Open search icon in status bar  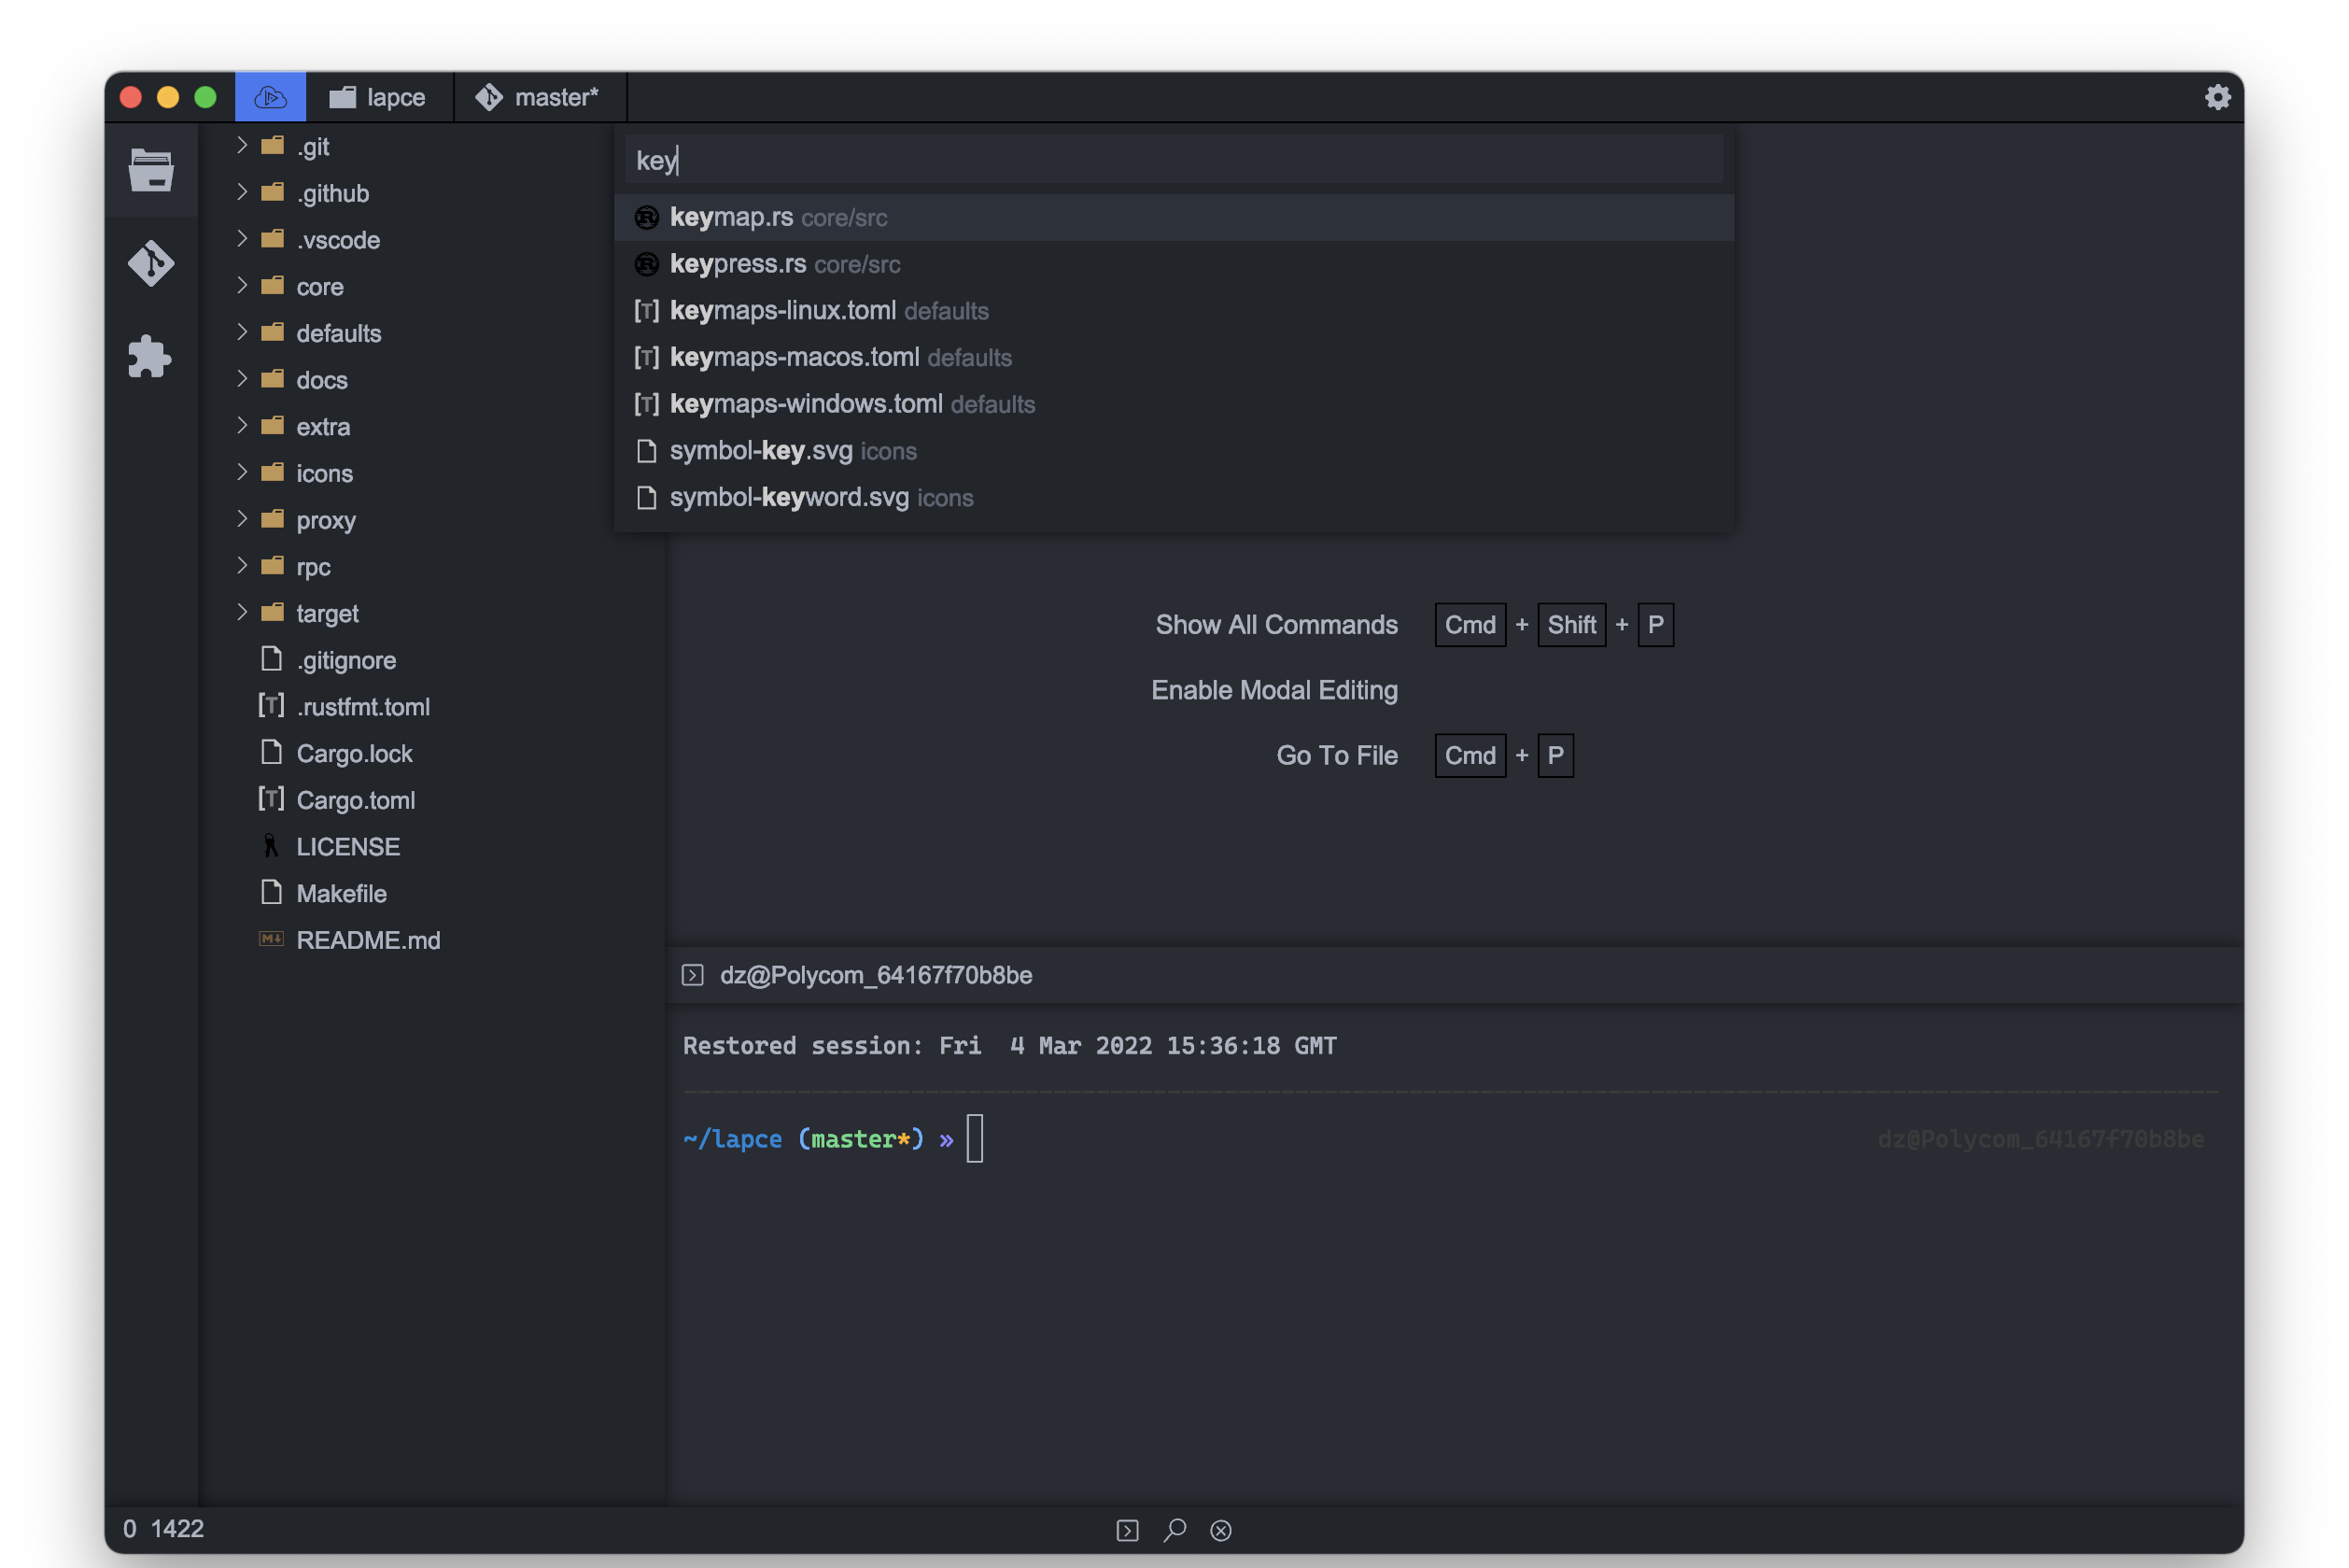coord(1175,1530)
